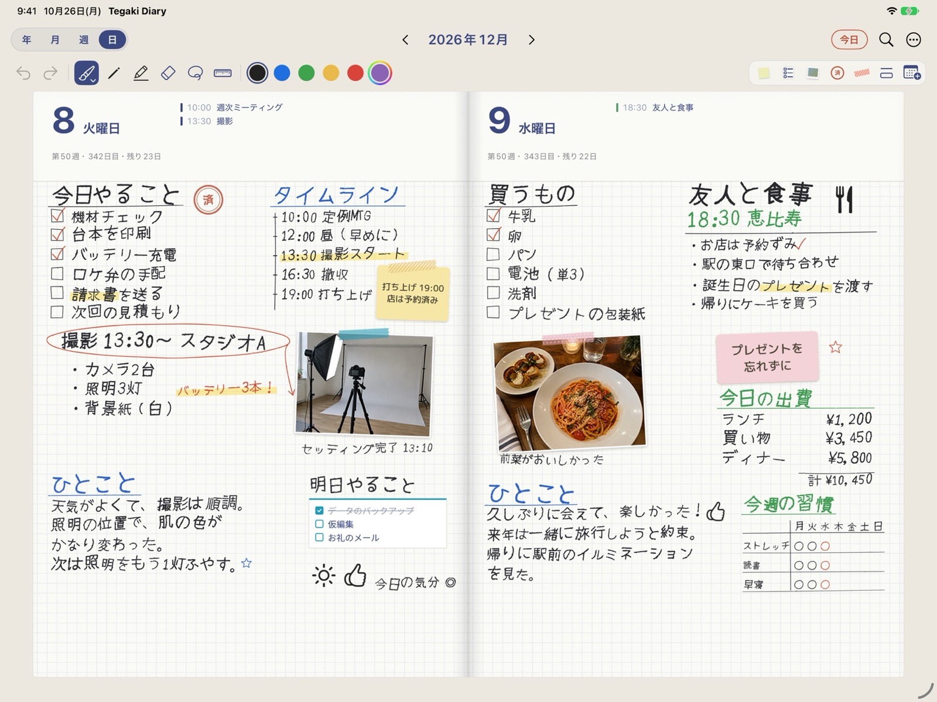937x702 pixels.
Task: Select the studio camera photo
Action: pyautogui.click(x=364, y=384)
